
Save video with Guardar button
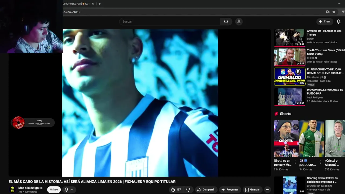(252, 190)
